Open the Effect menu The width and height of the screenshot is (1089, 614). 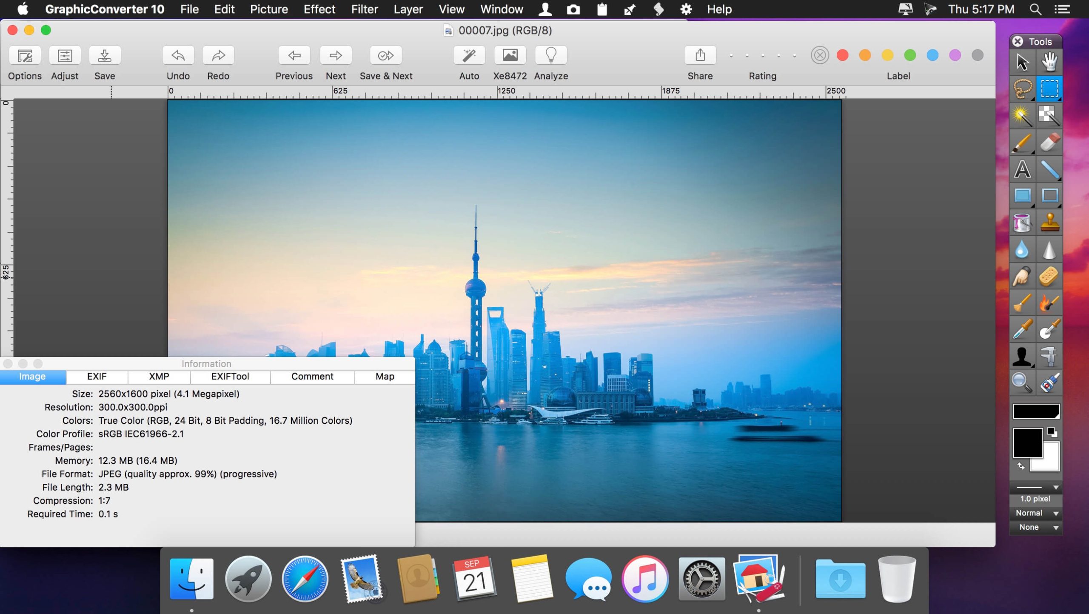click(x=319, y=9)
